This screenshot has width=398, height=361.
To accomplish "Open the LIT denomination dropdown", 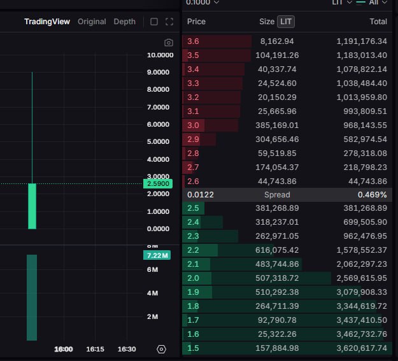I will coord(341,3).
